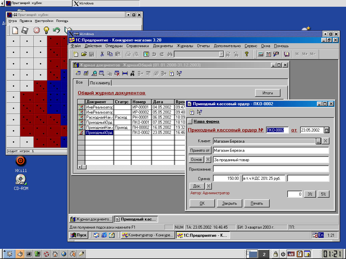Click the 3% button

point(310,194)
